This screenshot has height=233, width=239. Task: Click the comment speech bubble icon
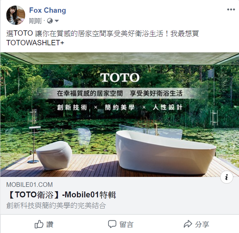tap(112, 224)
